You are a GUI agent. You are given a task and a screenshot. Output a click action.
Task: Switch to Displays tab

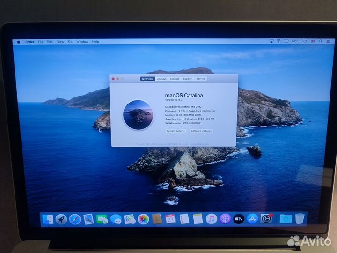tap(161, 79)
